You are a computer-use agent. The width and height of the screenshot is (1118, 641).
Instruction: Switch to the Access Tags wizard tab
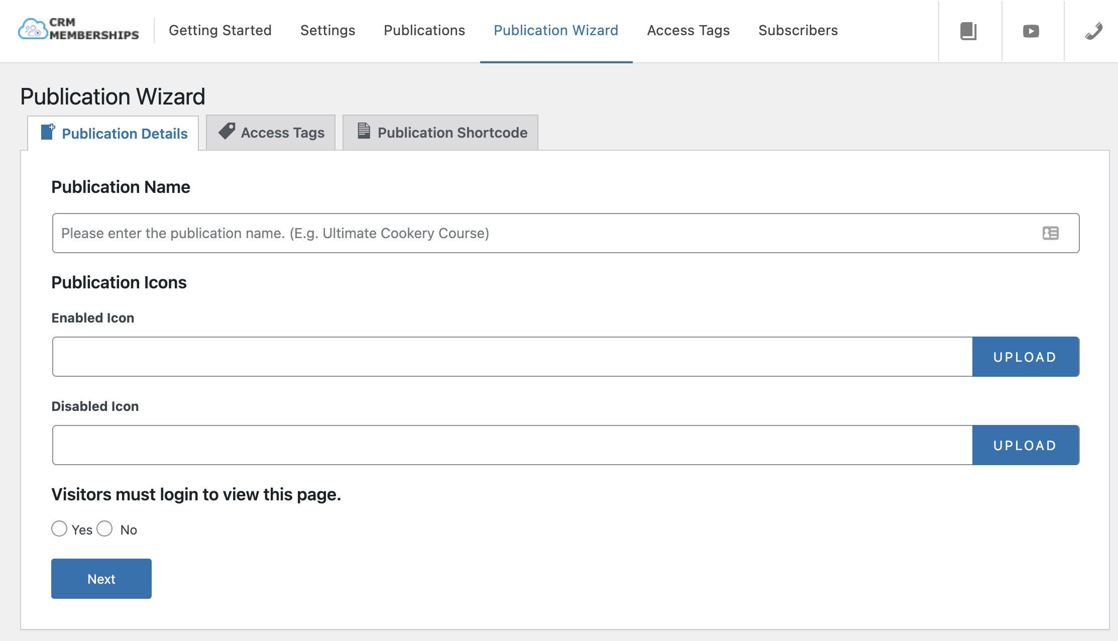coord(271,133)
